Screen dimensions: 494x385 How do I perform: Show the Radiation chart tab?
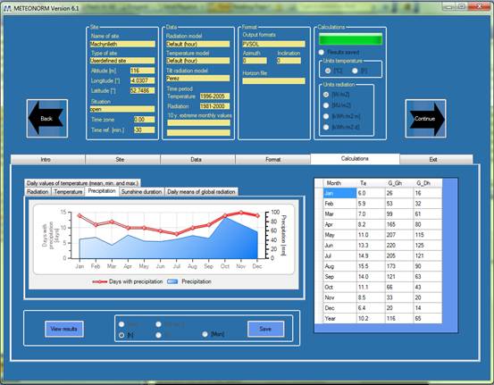pyautogui.click(x=38, y=191)
